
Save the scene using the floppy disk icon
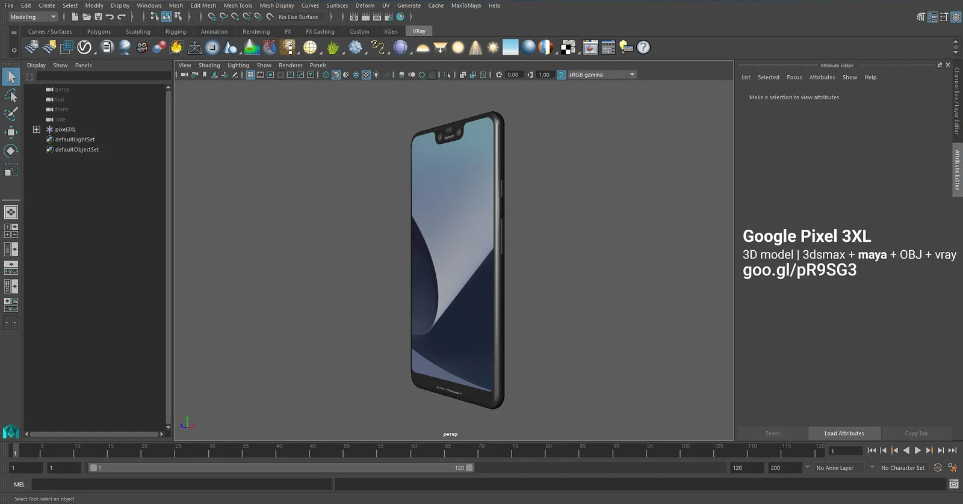pyautogui.click(x=98, y=17)
